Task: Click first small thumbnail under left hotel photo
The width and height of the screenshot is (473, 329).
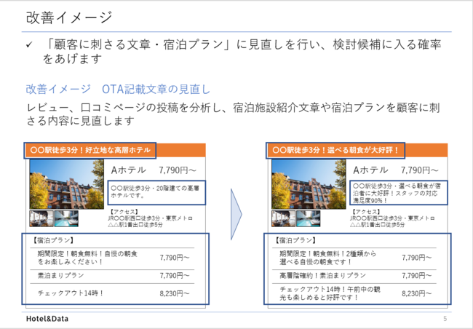Action: tap(39, 218)
